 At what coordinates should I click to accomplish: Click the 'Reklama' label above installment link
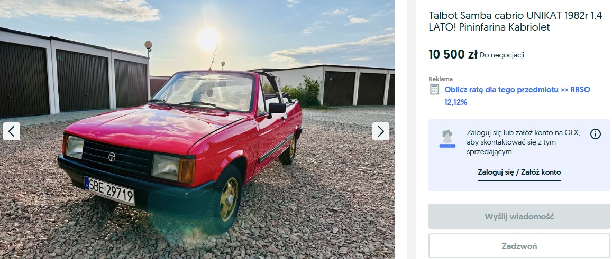pyautogui.click(x=441, y=79)
